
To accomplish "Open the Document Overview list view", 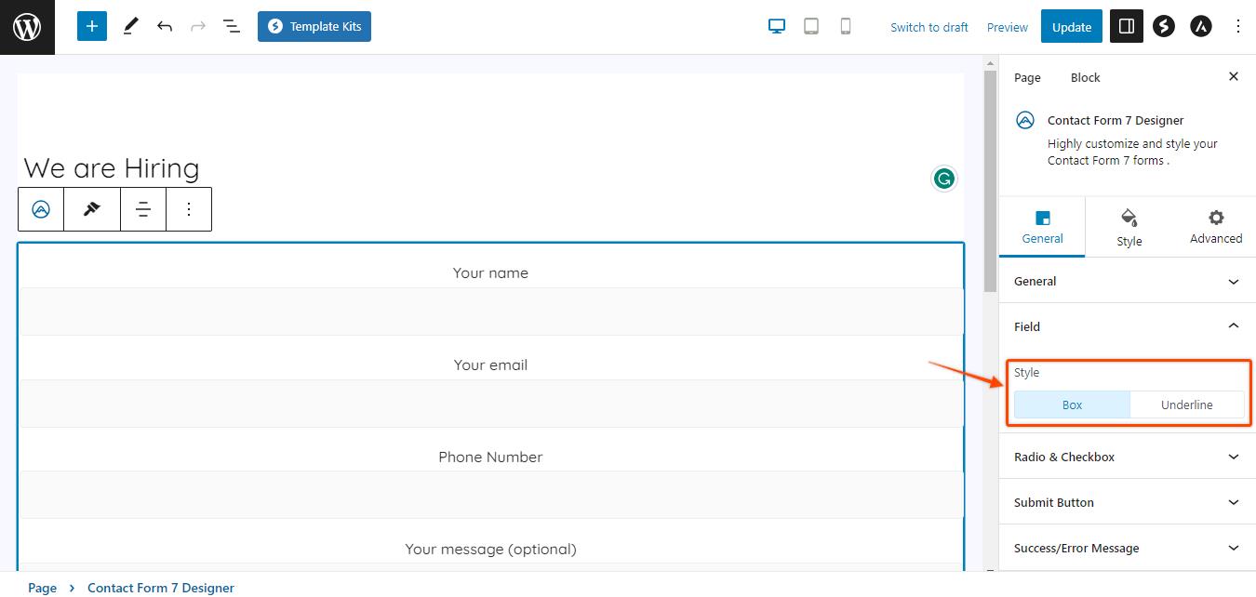I will pyautogui.click(x=232, y=27).
